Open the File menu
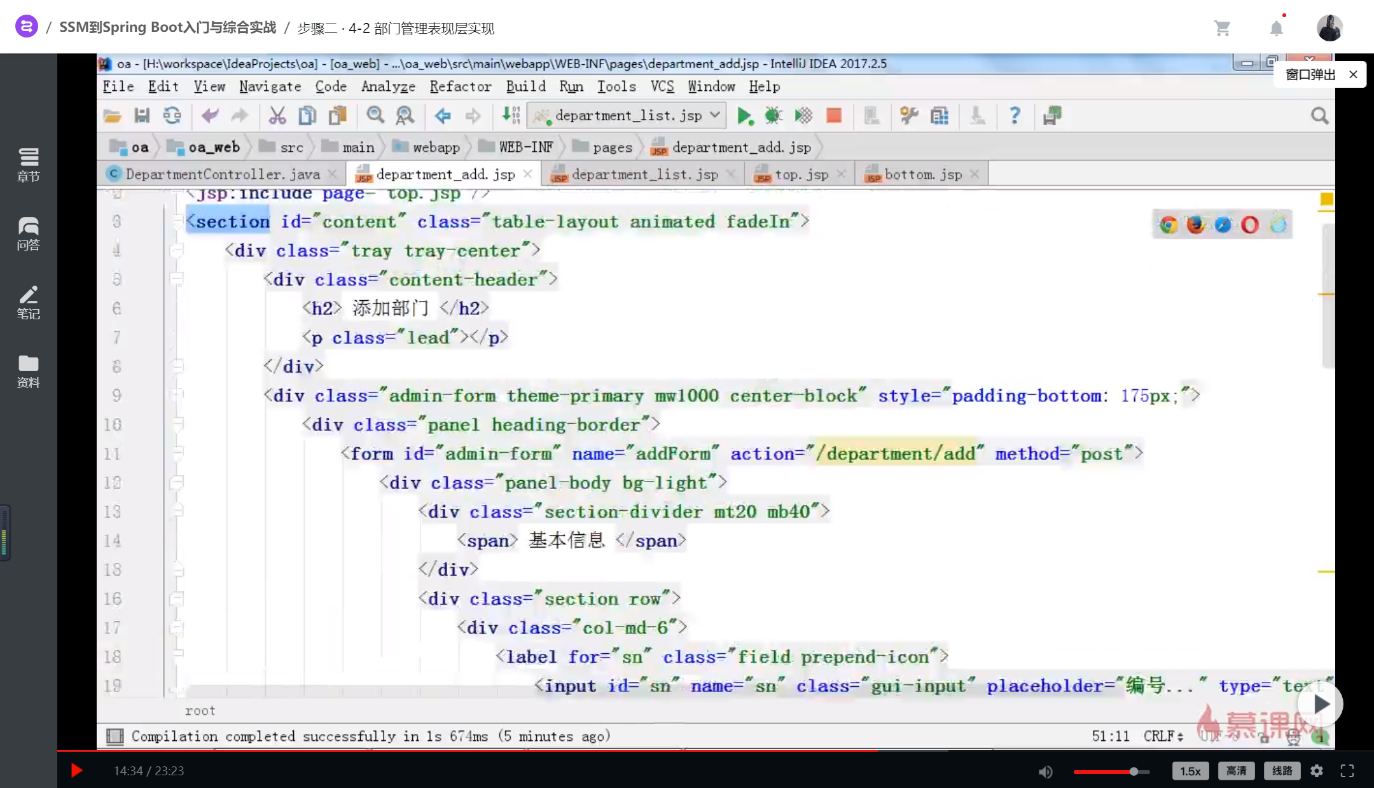Viewport: 1374px width, 788px height. pos(118,86)
